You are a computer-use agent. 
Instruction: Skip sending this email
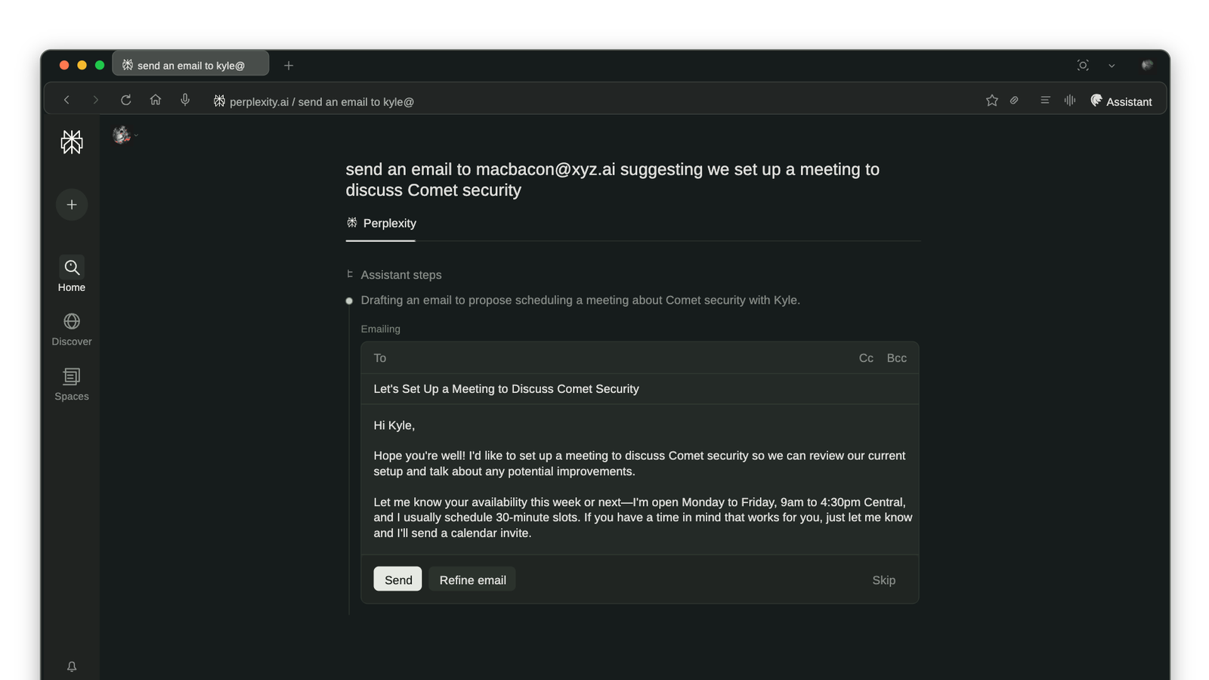click(x=883, y=580)
